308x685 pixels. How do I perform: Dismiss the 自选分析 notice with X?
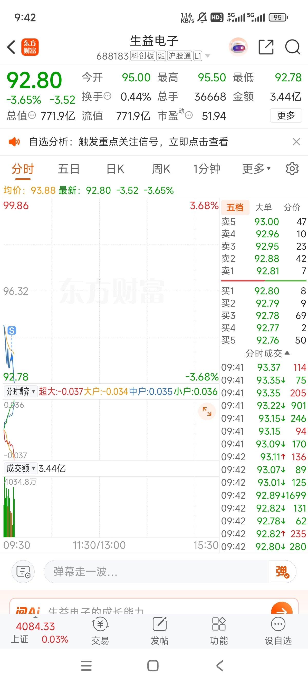click(296, 142)
